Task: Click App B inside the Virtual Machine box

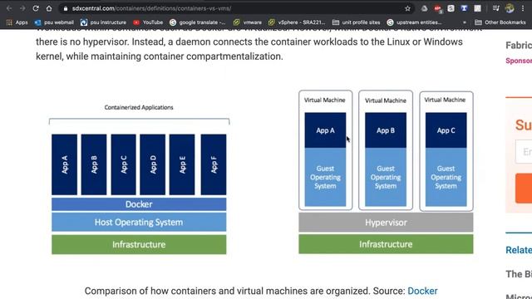Action: pos(386,130)
